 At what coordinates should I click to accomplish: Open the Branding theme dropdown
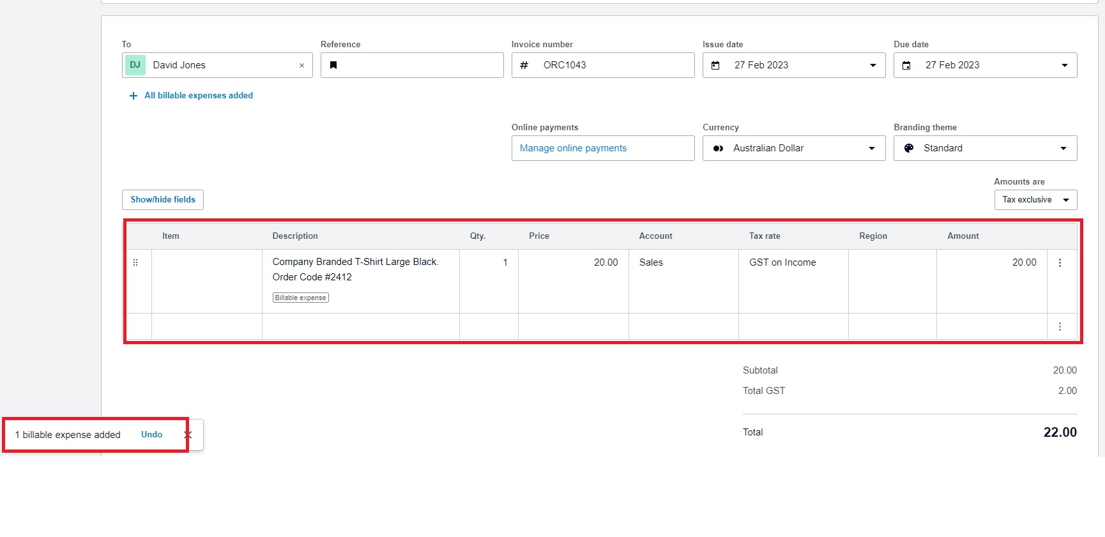click(x=1063, y=148)
